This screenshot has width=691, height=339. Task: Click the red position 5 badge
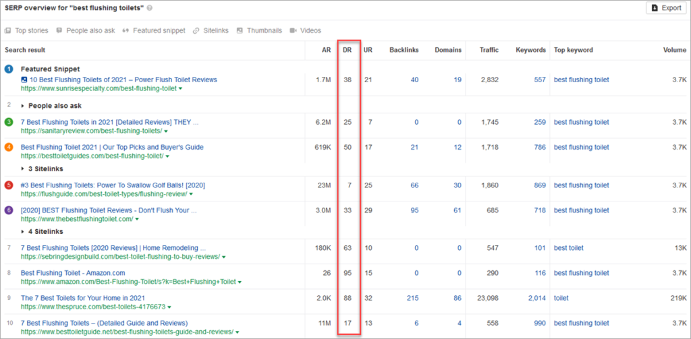point(9,185)
